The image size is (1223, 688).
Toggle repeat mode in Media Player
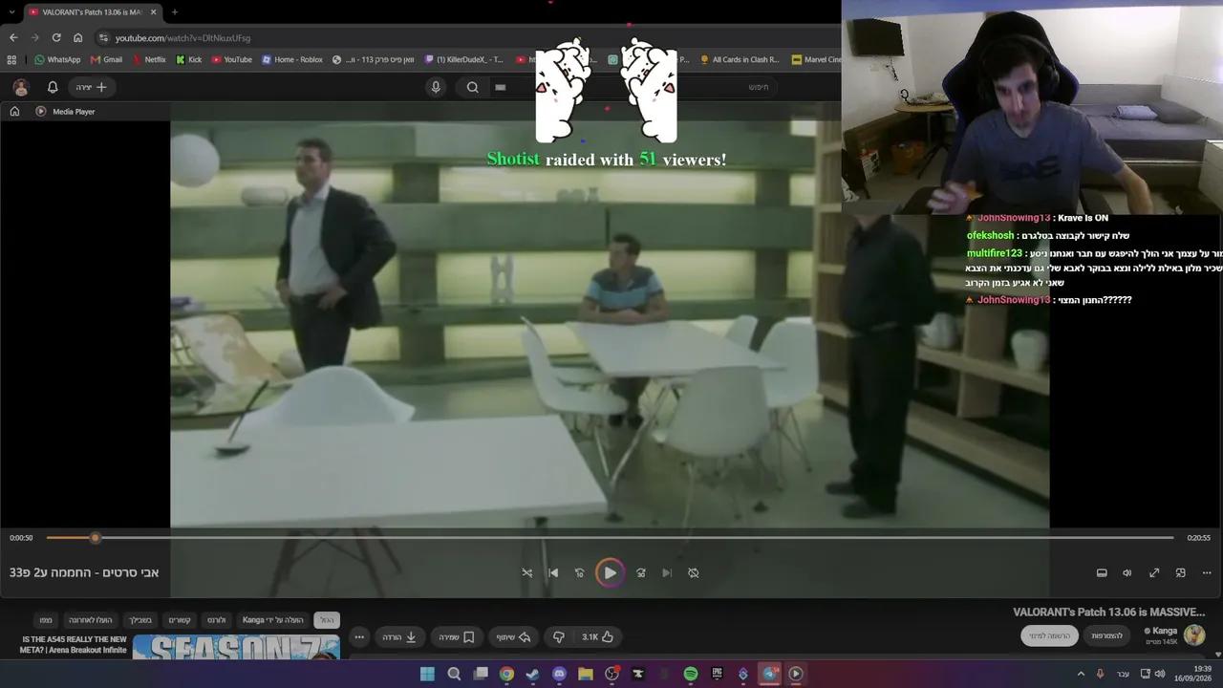[x=694, y=572]
